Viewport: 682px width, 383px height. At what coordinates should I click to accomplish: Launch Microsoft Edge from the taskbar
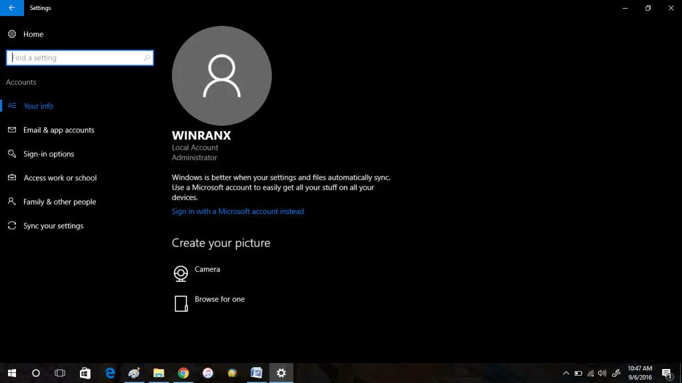pyautogui.click(x=110, y=373)
